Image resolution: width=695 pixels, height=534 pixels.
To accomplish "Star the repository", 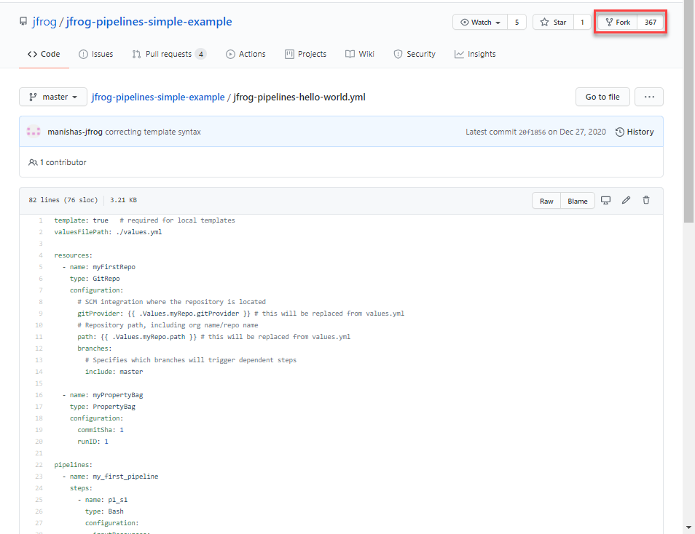I will [553, 23].
